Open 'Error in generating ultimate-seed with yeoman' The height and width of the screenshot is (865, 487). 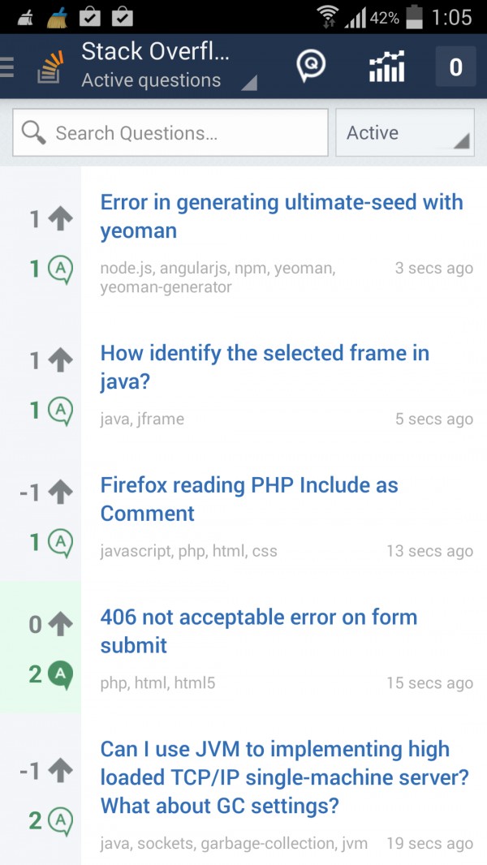[x=281, y=216]
